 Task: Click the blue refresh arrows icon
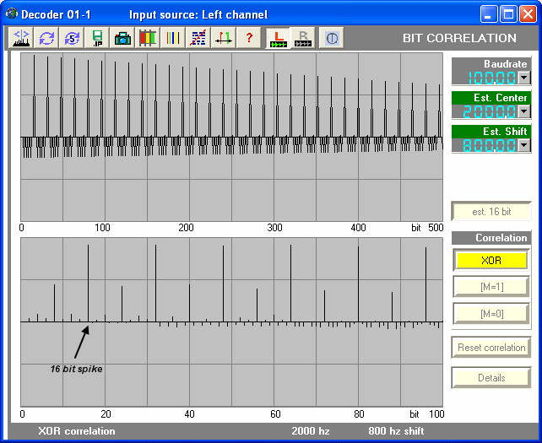[x=47, y=38]
